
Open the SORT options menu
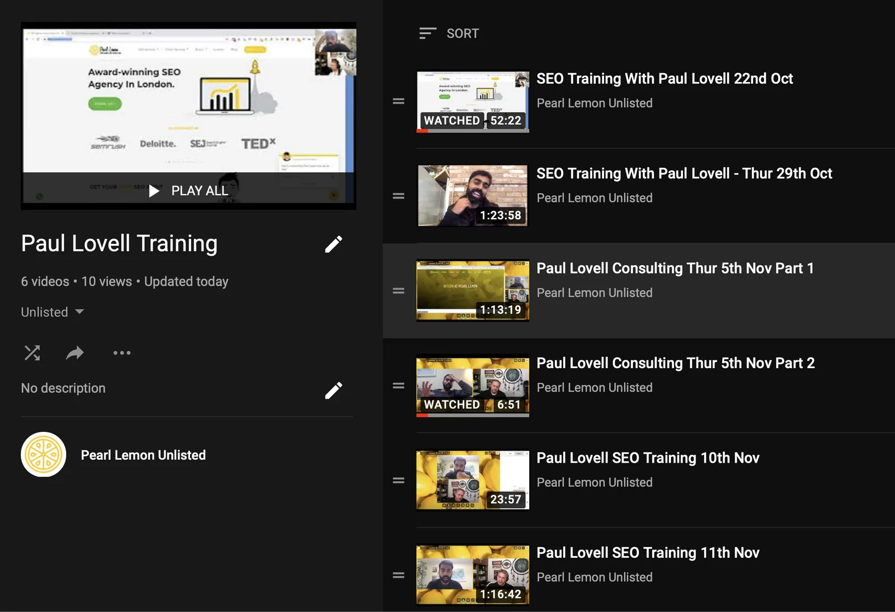tap(449, 34)
